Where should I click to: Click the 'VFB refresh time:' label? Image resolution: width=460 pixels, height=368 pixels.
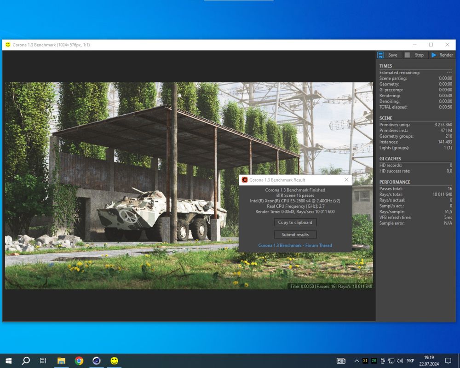[395, 218]
